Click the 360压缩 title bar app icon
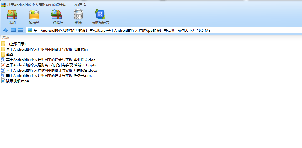The width and height of the screenshot is (302, 148). [x=4, y=5]
